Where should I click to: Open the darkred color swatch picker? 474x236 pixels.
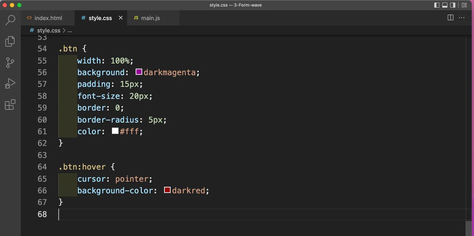point(167,190)
